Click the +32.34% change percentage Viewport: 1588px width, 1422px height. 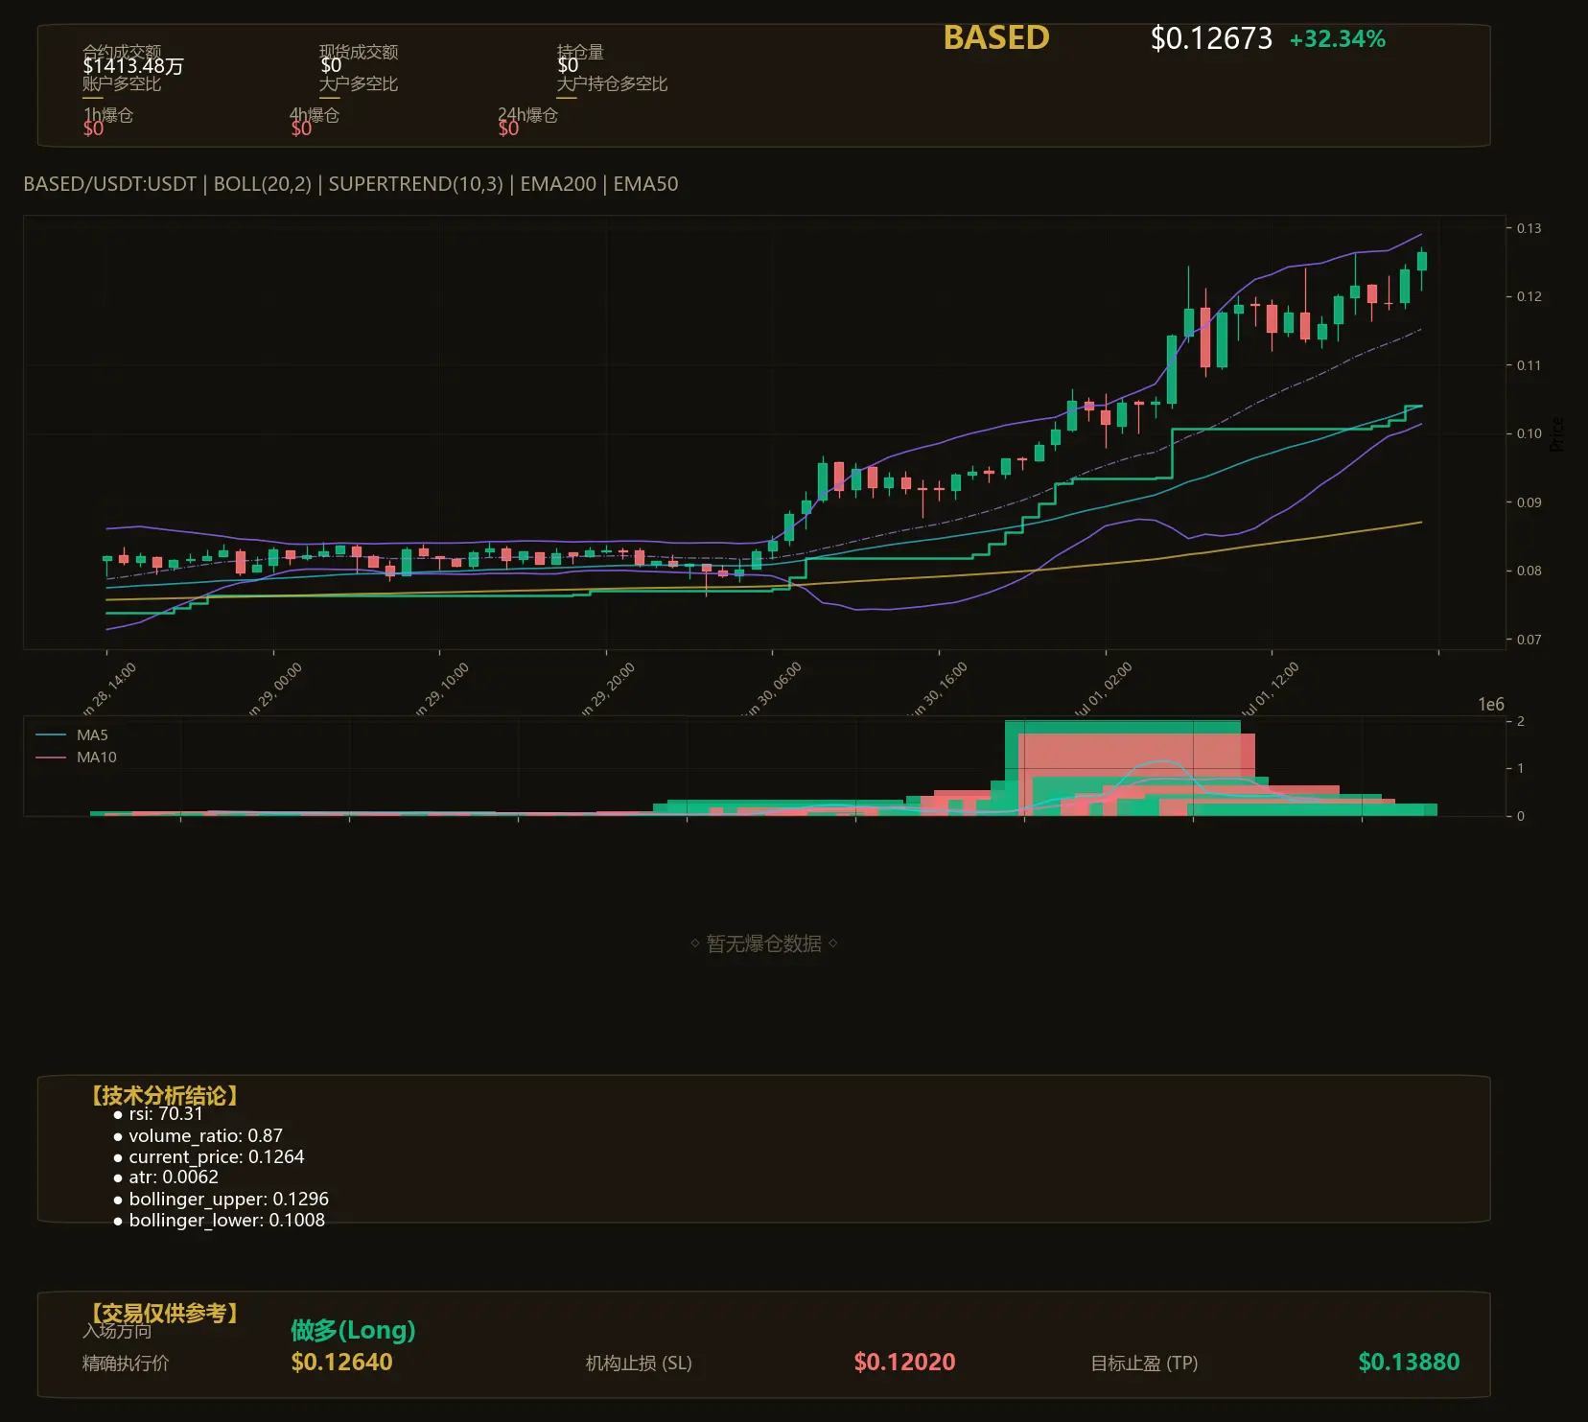1338,39
